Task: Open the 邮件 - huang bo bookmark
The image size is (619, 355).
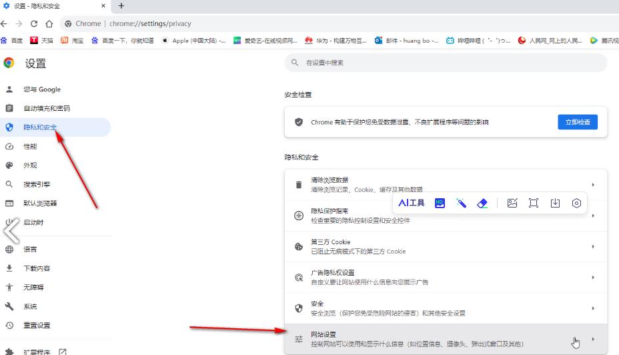Action: (407, 40)
